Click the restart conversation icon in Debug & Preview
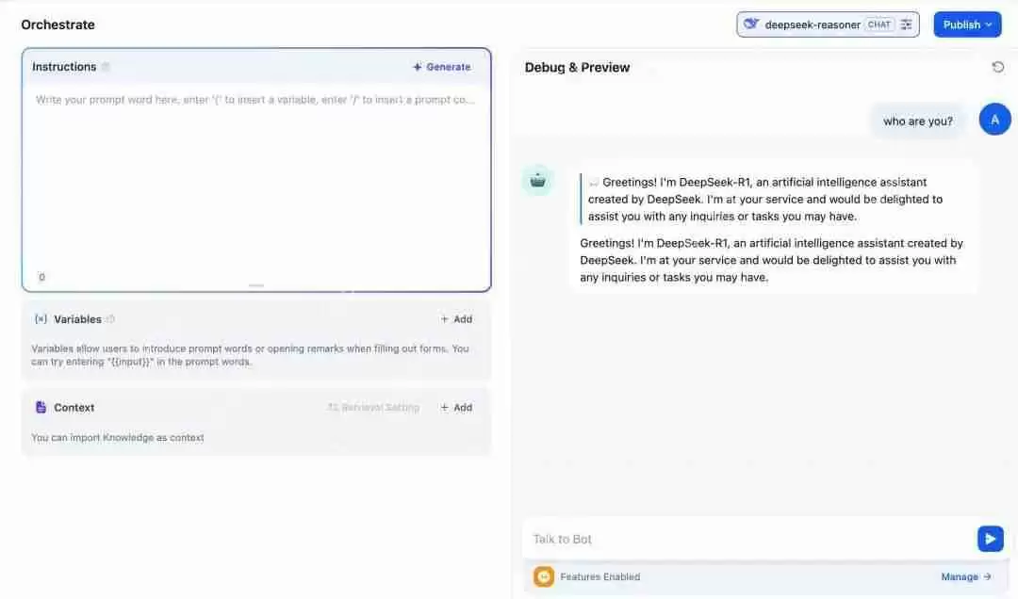Viewport: 1018px width, 599px height. (x=998, y=67)
